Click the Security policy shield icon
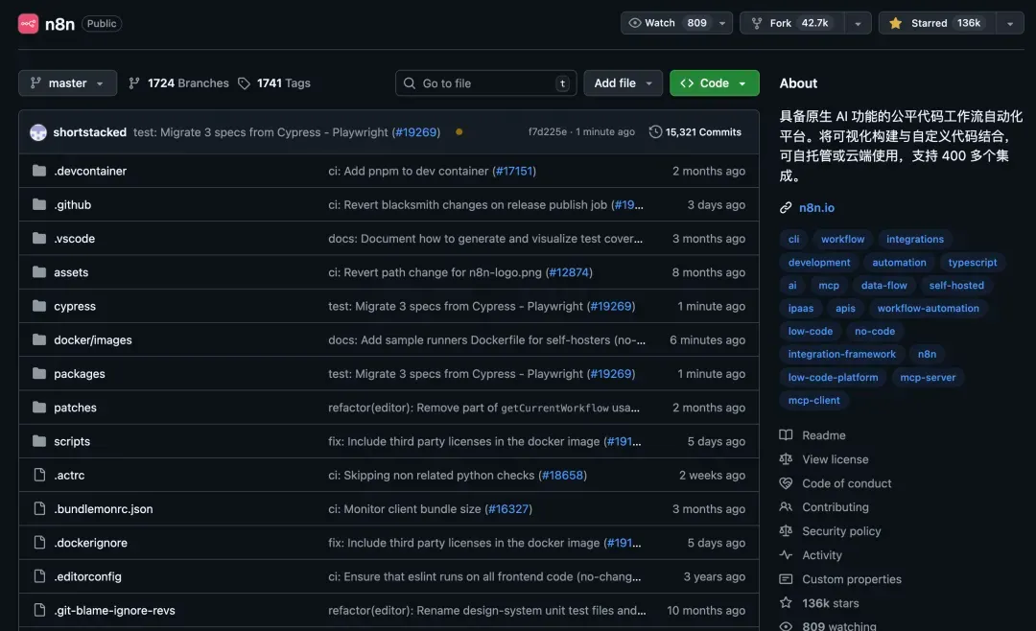The image size is (1036, 631). pyautogui.click(x=785, y=530)
